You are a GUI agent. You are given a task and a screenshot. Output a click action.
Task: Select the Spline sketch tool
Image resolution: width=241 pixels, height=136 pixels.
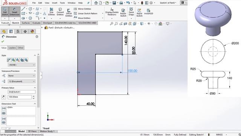[37, 9]
